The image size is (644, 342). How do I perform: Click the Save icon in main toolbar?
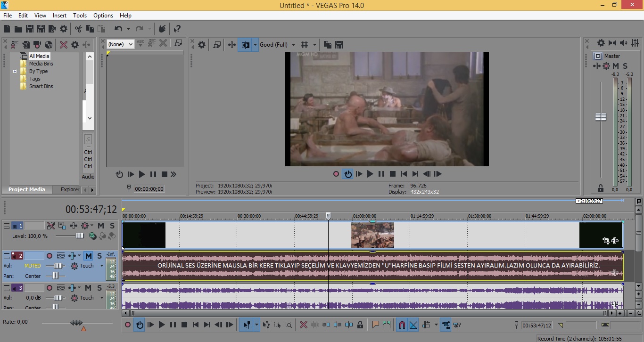(x=29, y=29)
